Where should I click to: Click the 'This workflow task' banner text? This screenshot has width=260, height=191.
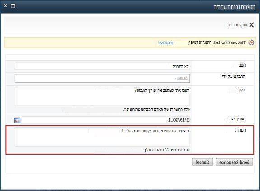point(229,43)
